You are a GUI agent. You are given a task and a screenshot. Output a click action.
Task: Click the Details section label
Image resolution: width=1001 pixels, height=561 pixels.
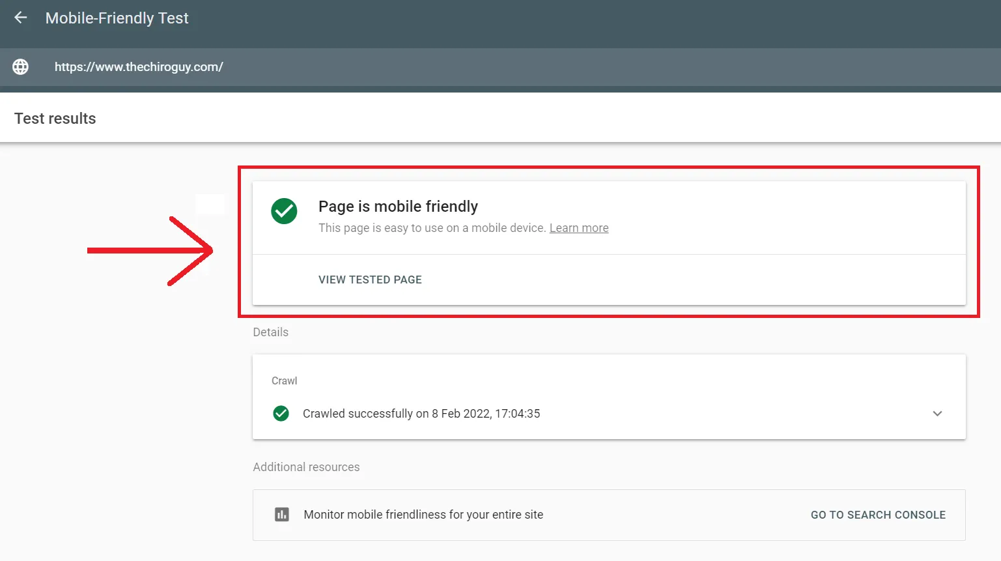click(270, 332)
